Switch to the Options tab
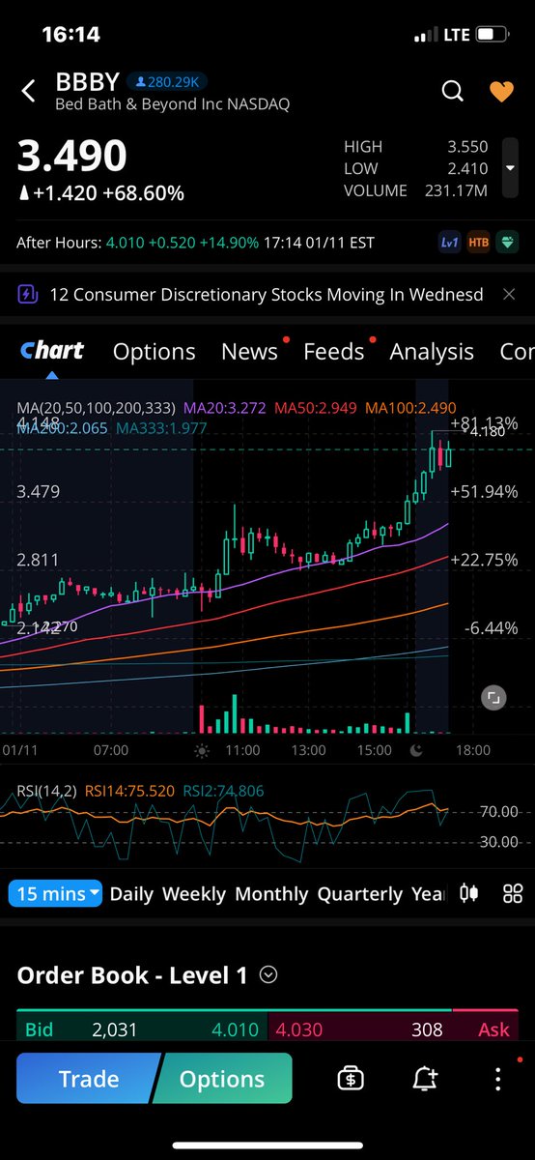This screenshot has width=535, height=1160. pyautogui.click(x=154, y=352)
